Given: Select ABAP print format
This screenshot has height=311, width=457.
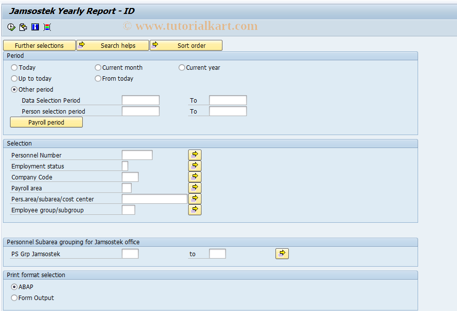Looking at the screenshot, I should (14, 287).
